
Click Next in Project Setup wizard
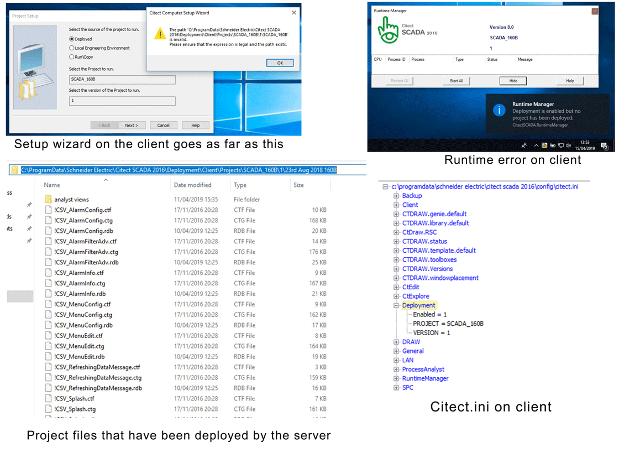coord(132,126)
